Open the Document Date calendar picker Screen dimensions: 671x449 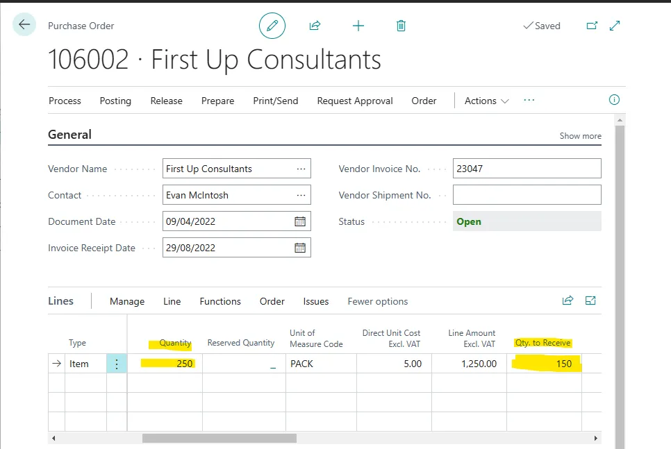pos(300,221)
